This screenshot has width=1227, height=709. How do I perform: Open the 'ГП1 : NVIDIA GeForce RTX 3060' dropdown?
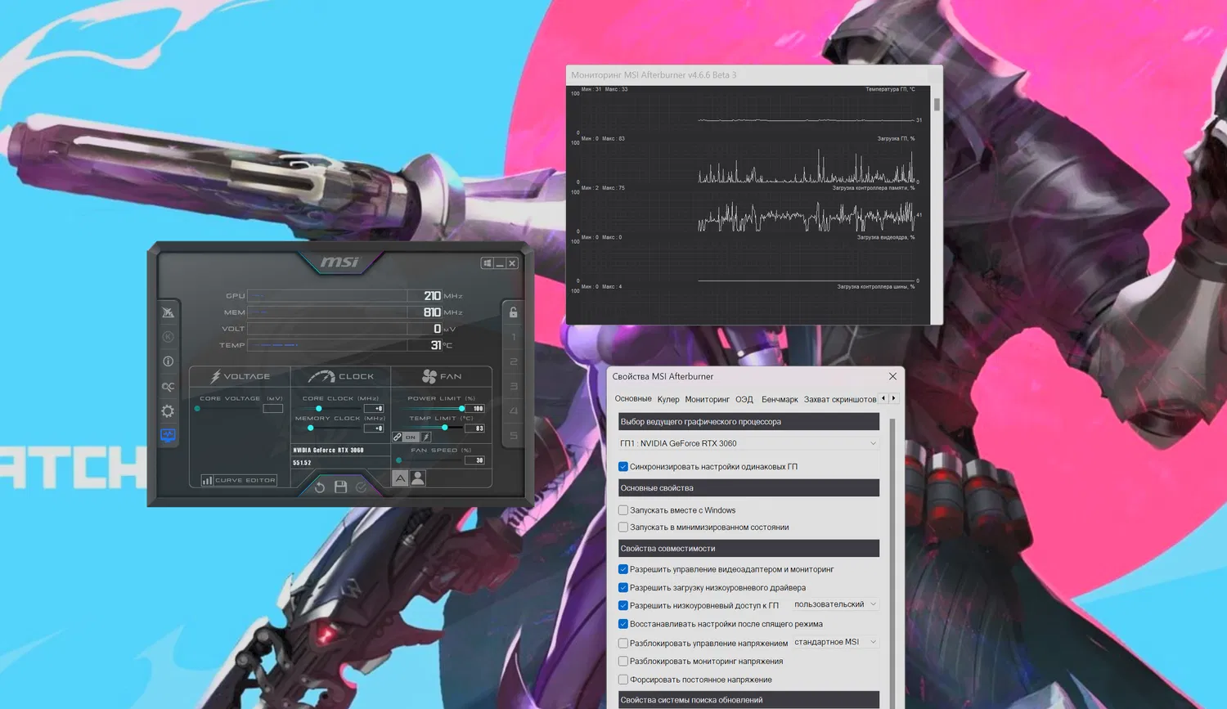(x=748, y=443)
